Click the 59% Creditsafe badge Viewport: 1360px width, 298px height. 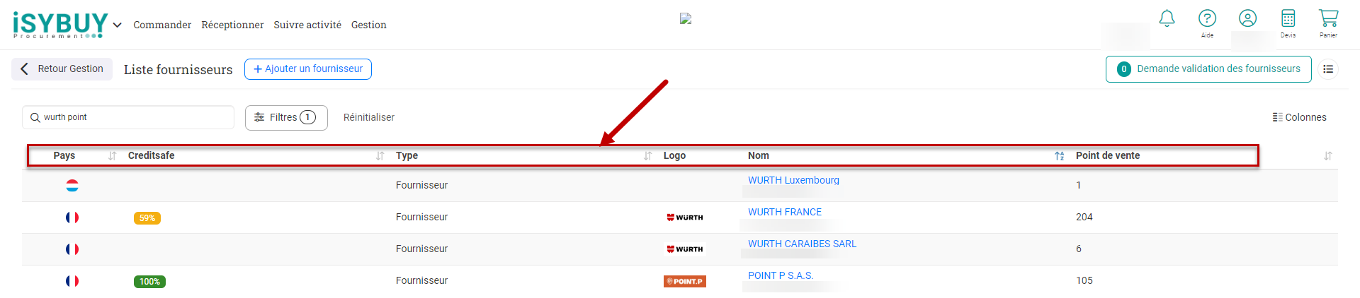point(147,218)
